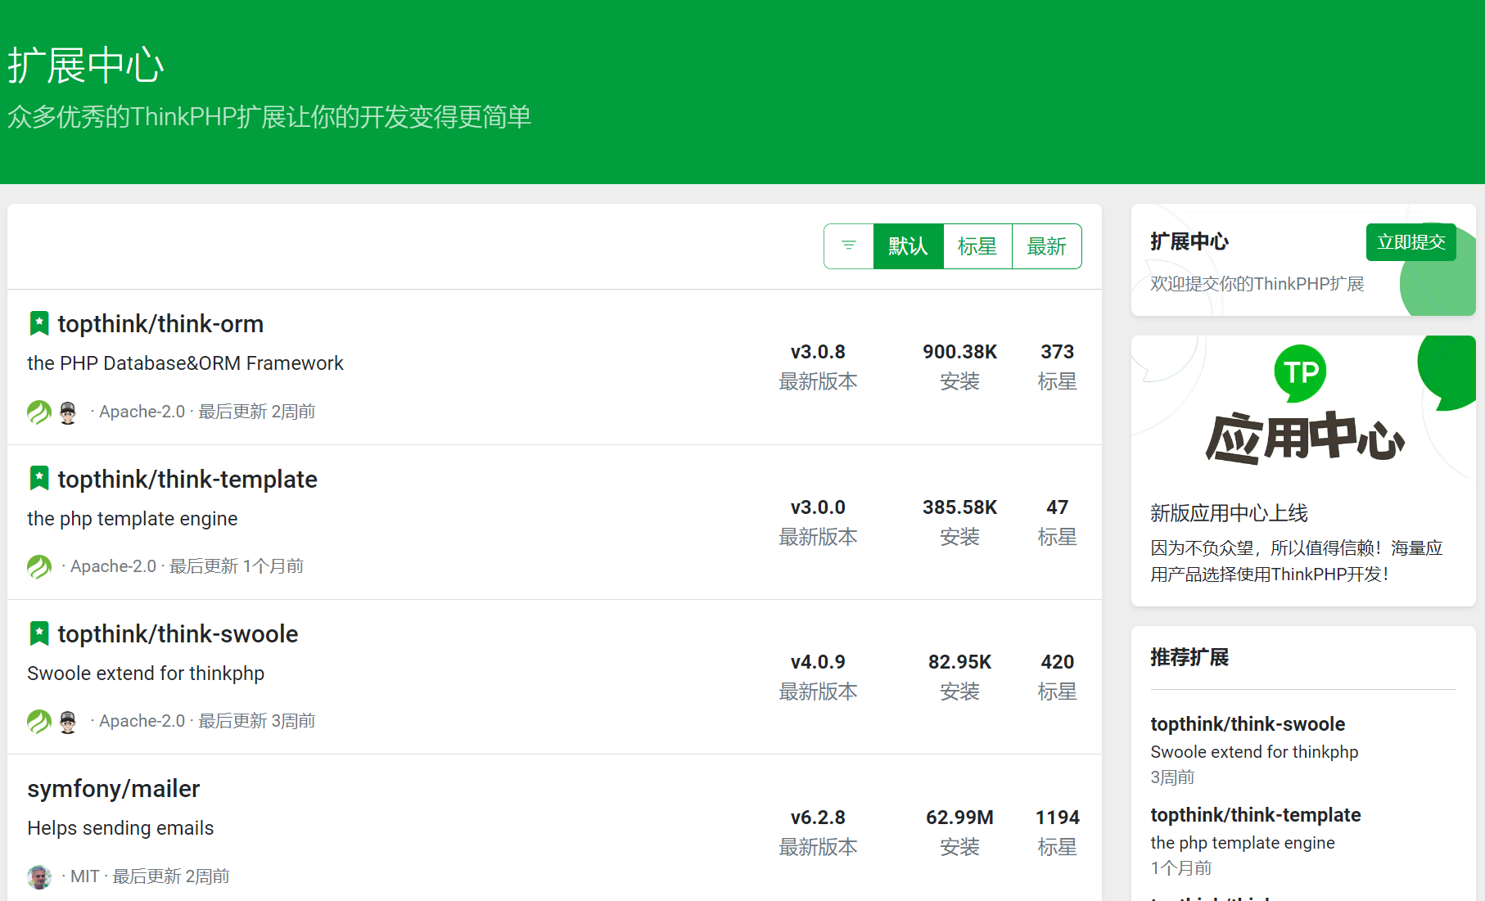
Task: Click version v4.0.9 of think-swoole
Action: pyautogui.click(x=818, y=662)
